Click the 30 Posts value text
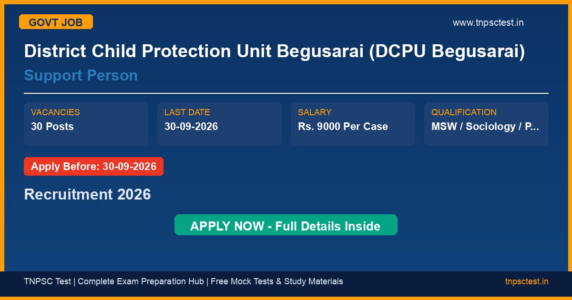 click(52, 127)
